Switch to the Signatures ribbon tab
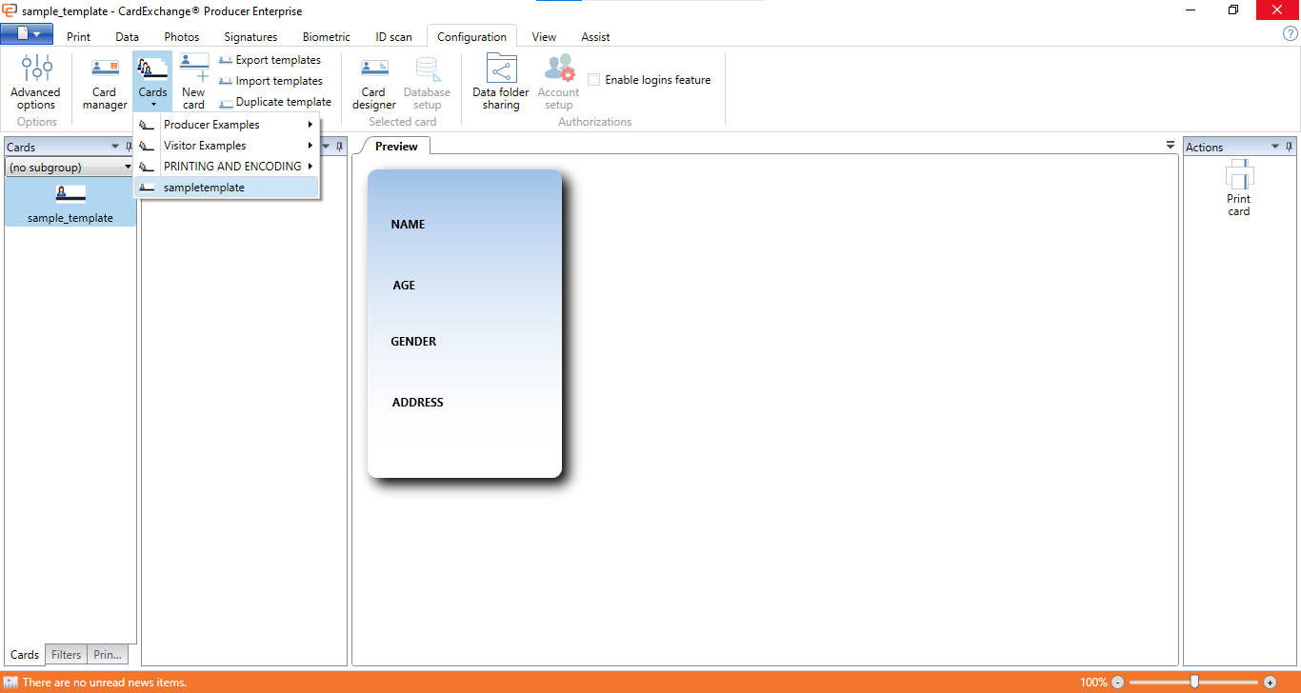1301x693 pixels. 250,37
